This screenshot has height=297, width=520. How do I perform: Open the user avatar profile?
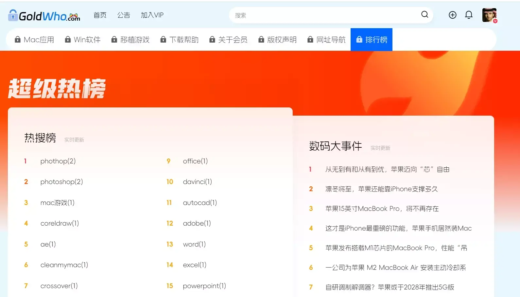(x=489, y=15)
